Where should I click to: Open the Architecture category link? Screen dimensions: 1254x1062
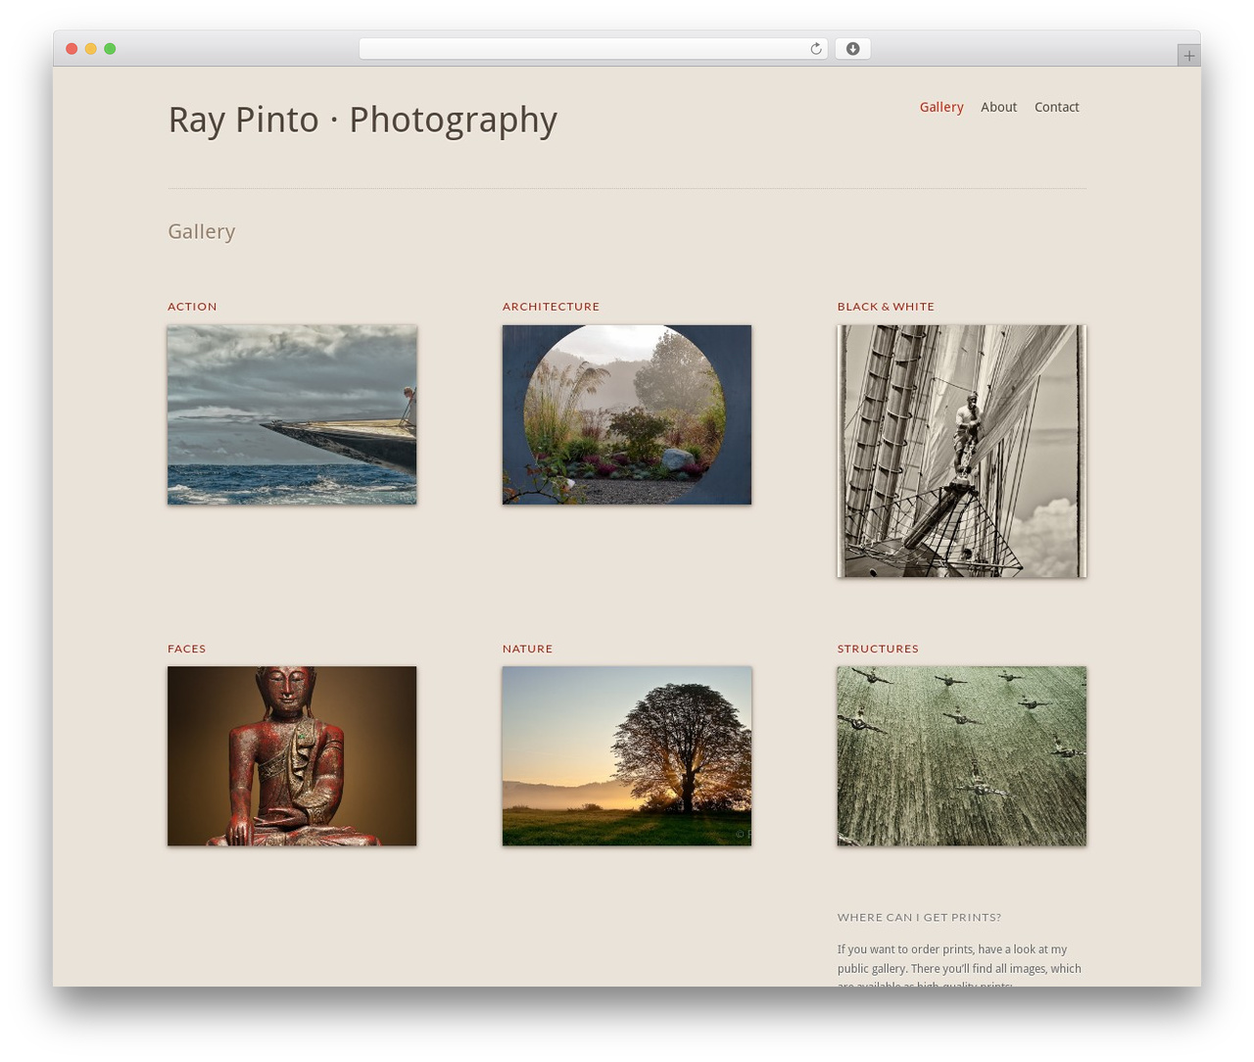[551, 307]
